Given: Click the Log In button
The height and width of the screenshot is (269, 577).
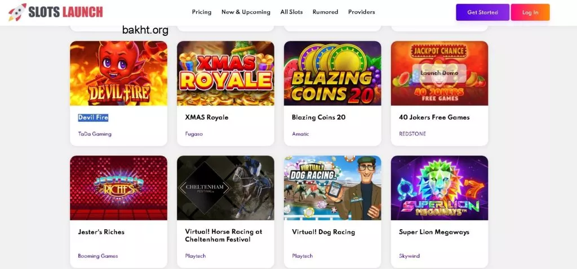Looking at the screenshot, I should [530, 12].
